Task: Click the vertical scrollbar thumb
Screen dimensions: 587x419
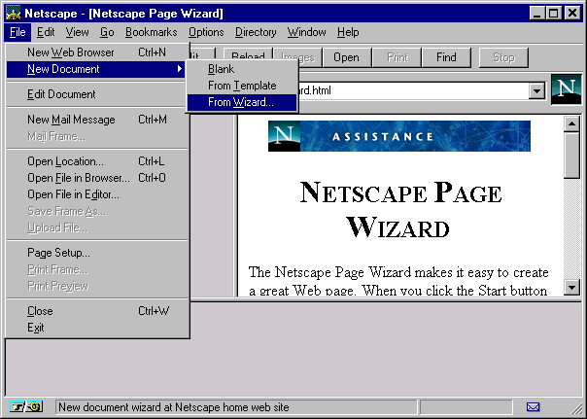Action: pyautogui.click(x=571, y=155)
